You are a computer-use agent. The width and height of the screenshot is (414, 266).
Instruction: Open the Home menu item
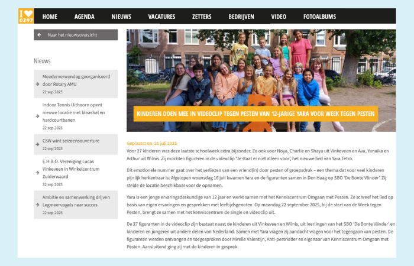(x=50, y=17)
